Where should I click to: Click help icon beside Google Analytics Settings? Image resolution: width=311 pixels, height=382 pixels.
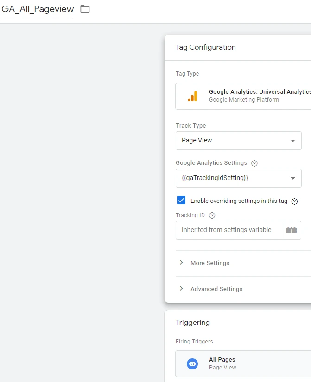(254, 163)
